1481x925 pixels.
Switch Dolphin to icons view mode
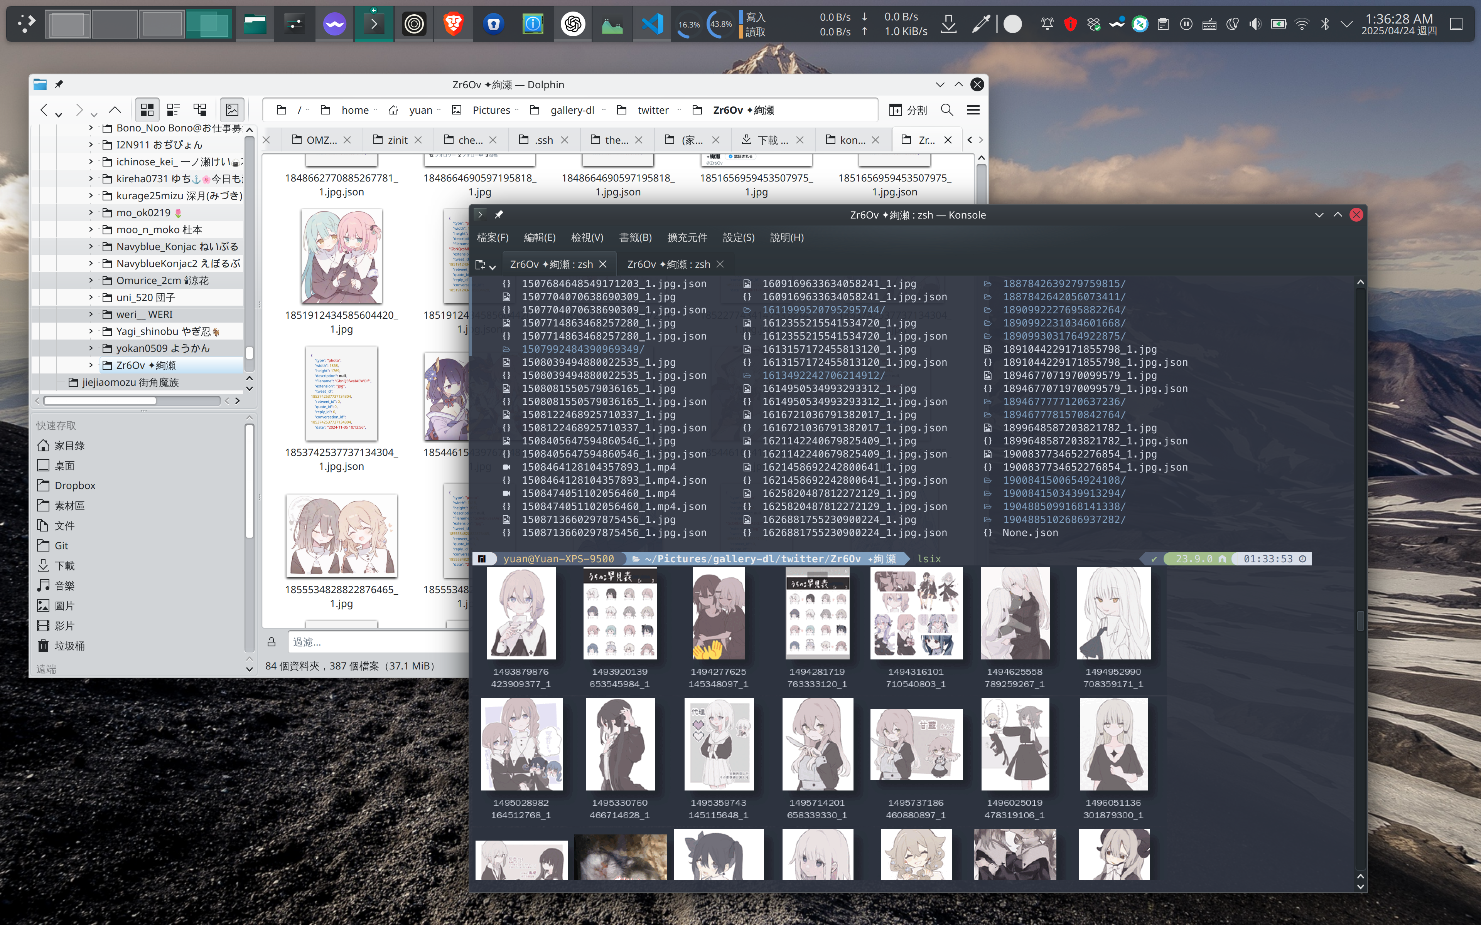(147, 110)
